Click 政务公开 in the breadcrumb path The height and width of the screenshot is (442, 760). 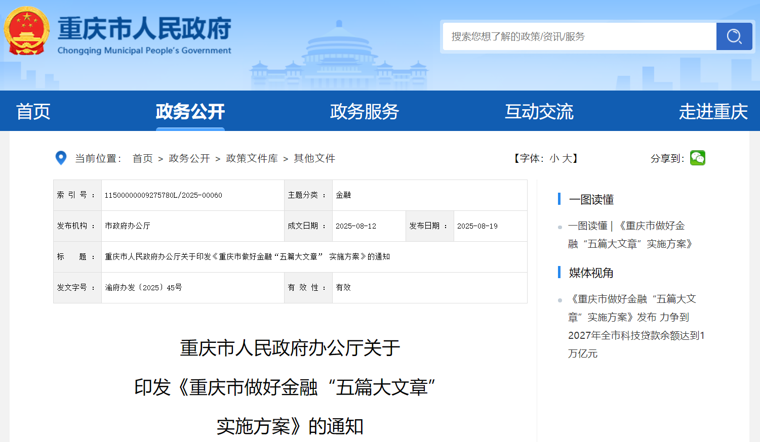click(x=189, y=159)
